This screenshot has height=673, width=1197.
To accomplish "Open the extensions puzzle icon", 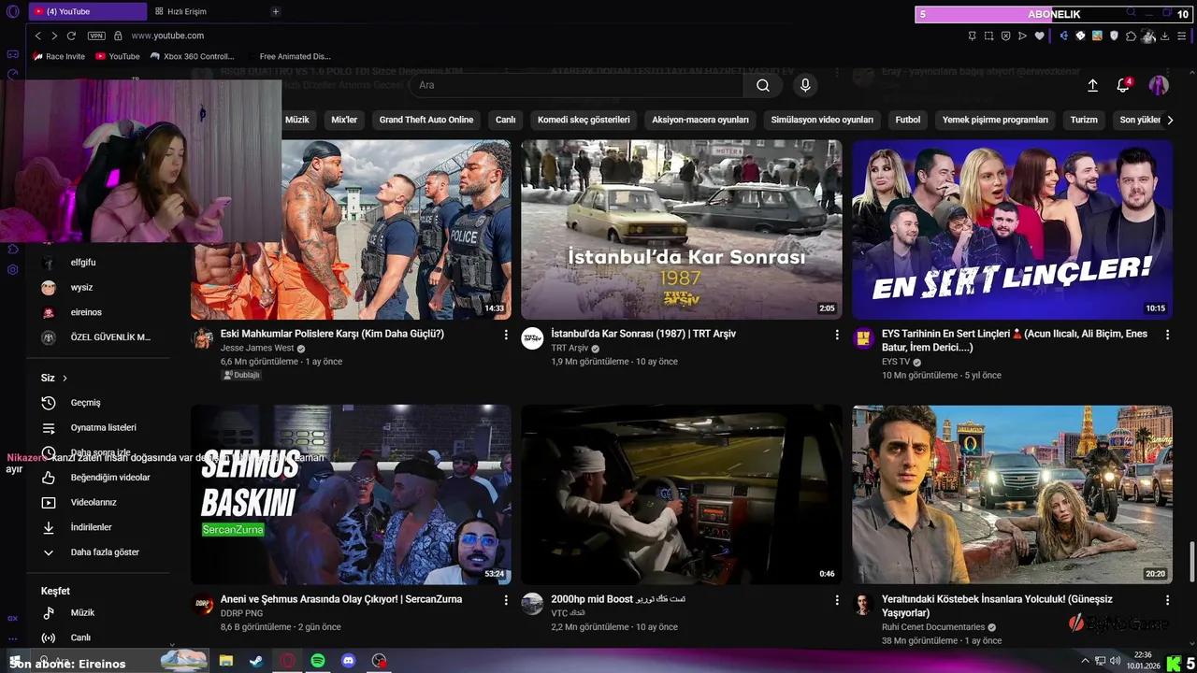I will point(1131,36).
